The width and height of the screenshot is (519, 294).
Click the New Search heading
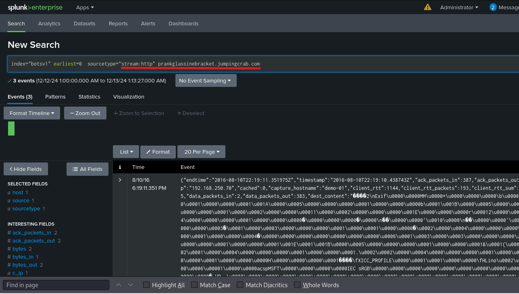coord(33,45)
